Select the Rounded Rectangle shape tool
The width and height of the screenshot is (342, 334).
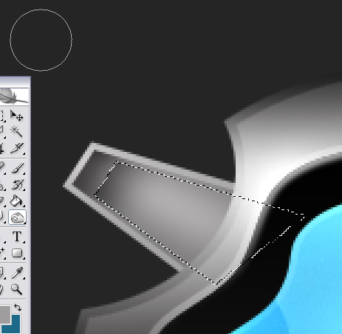click(x=17, y=253)
